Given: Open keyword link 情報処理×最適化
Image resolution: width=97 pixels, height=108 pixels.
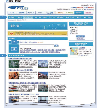Looking at the screenshot, I should pyautogui.click(x=54, y=52).
